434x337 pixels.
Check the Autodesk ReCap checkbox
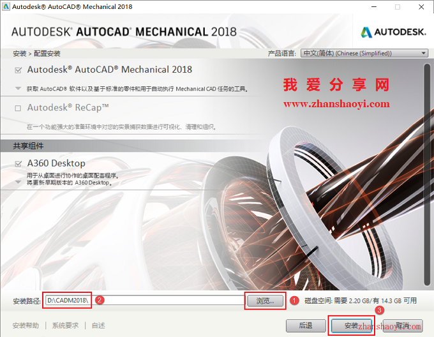pyautogui.click(x=18, y=108)
